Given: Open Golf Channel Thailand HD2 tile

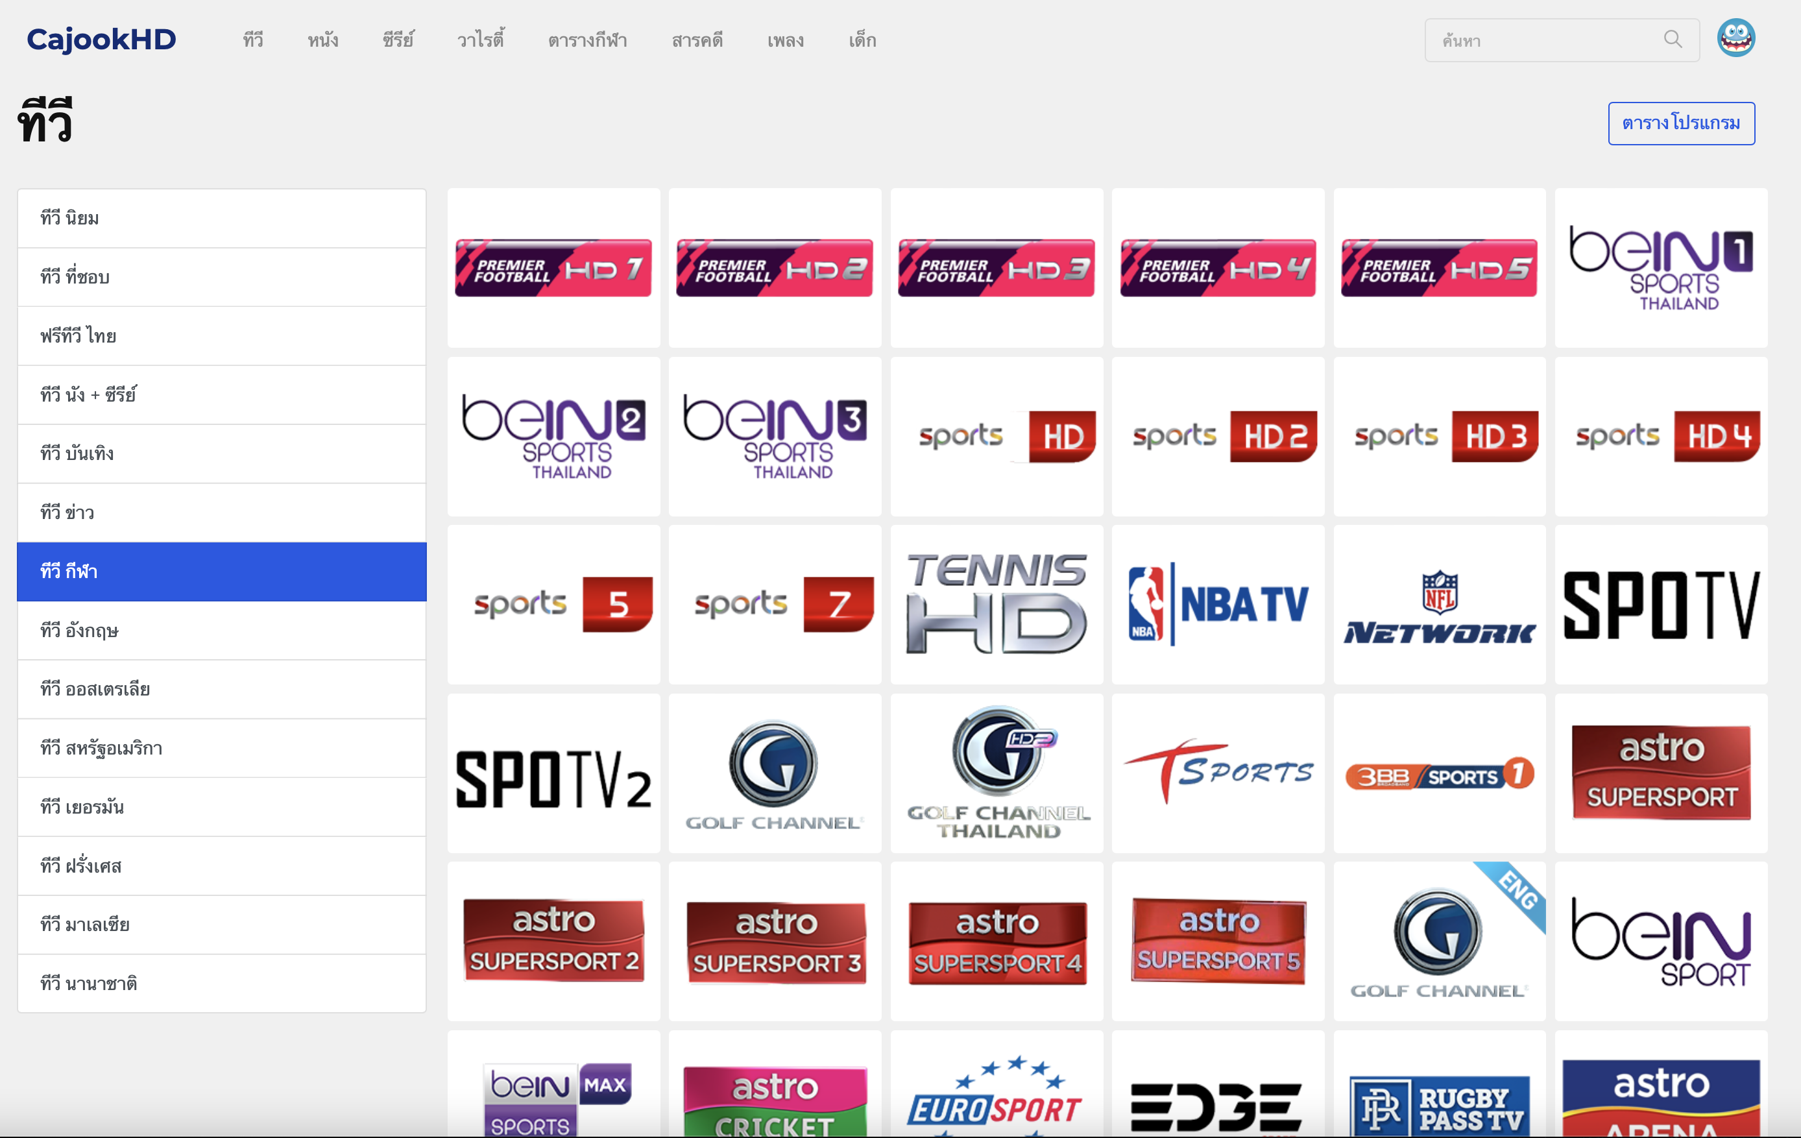Looking at the screenshot, I should (x=997, y=773).
